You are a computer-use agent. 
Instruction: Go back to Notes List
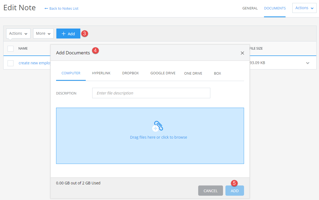(x=61, y=8)
